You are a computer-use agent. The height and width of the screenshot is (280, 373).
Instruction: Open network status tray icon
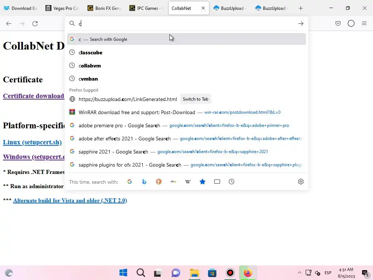[x=309, y=273]
